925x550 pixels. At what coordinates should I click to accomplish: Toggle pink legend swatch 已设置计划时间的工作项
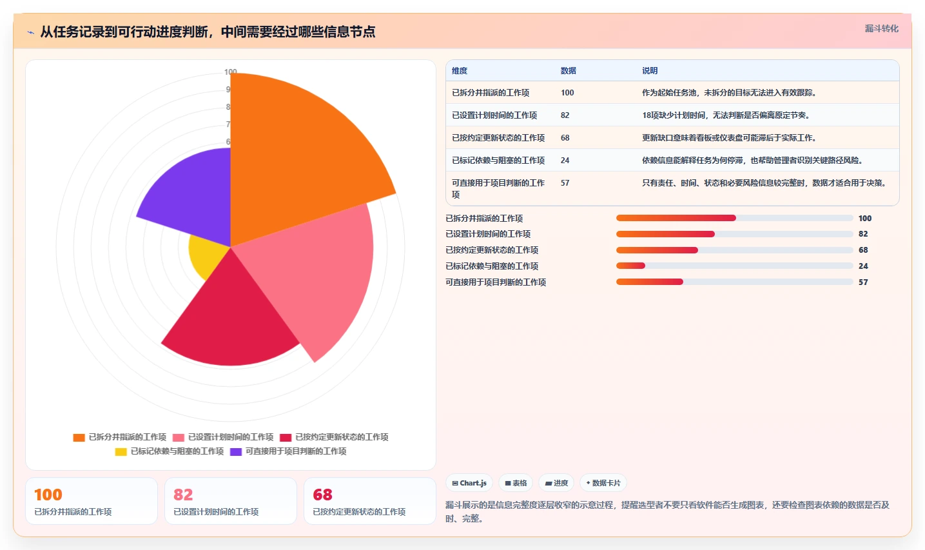179,437
